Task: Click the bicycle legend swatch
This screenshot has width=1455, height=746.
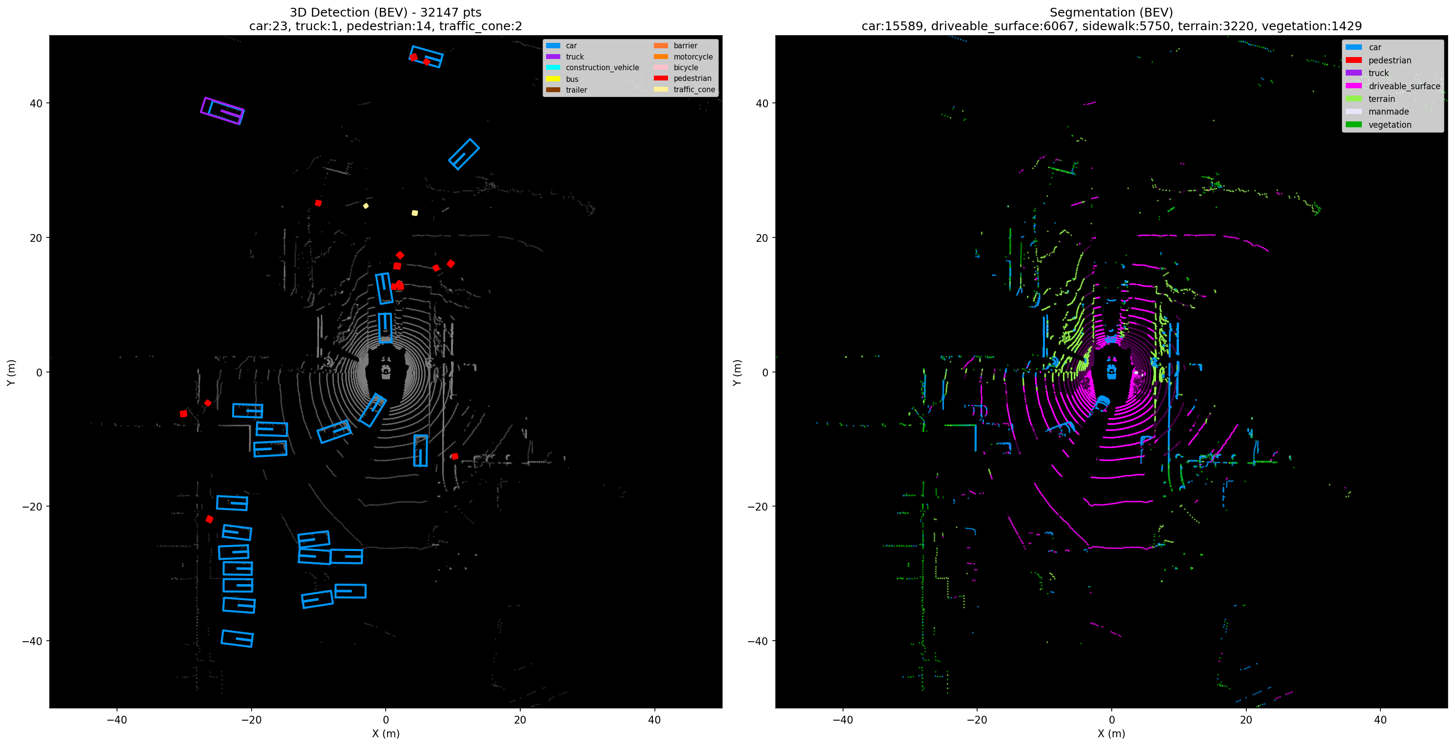Action: point(660,68)
